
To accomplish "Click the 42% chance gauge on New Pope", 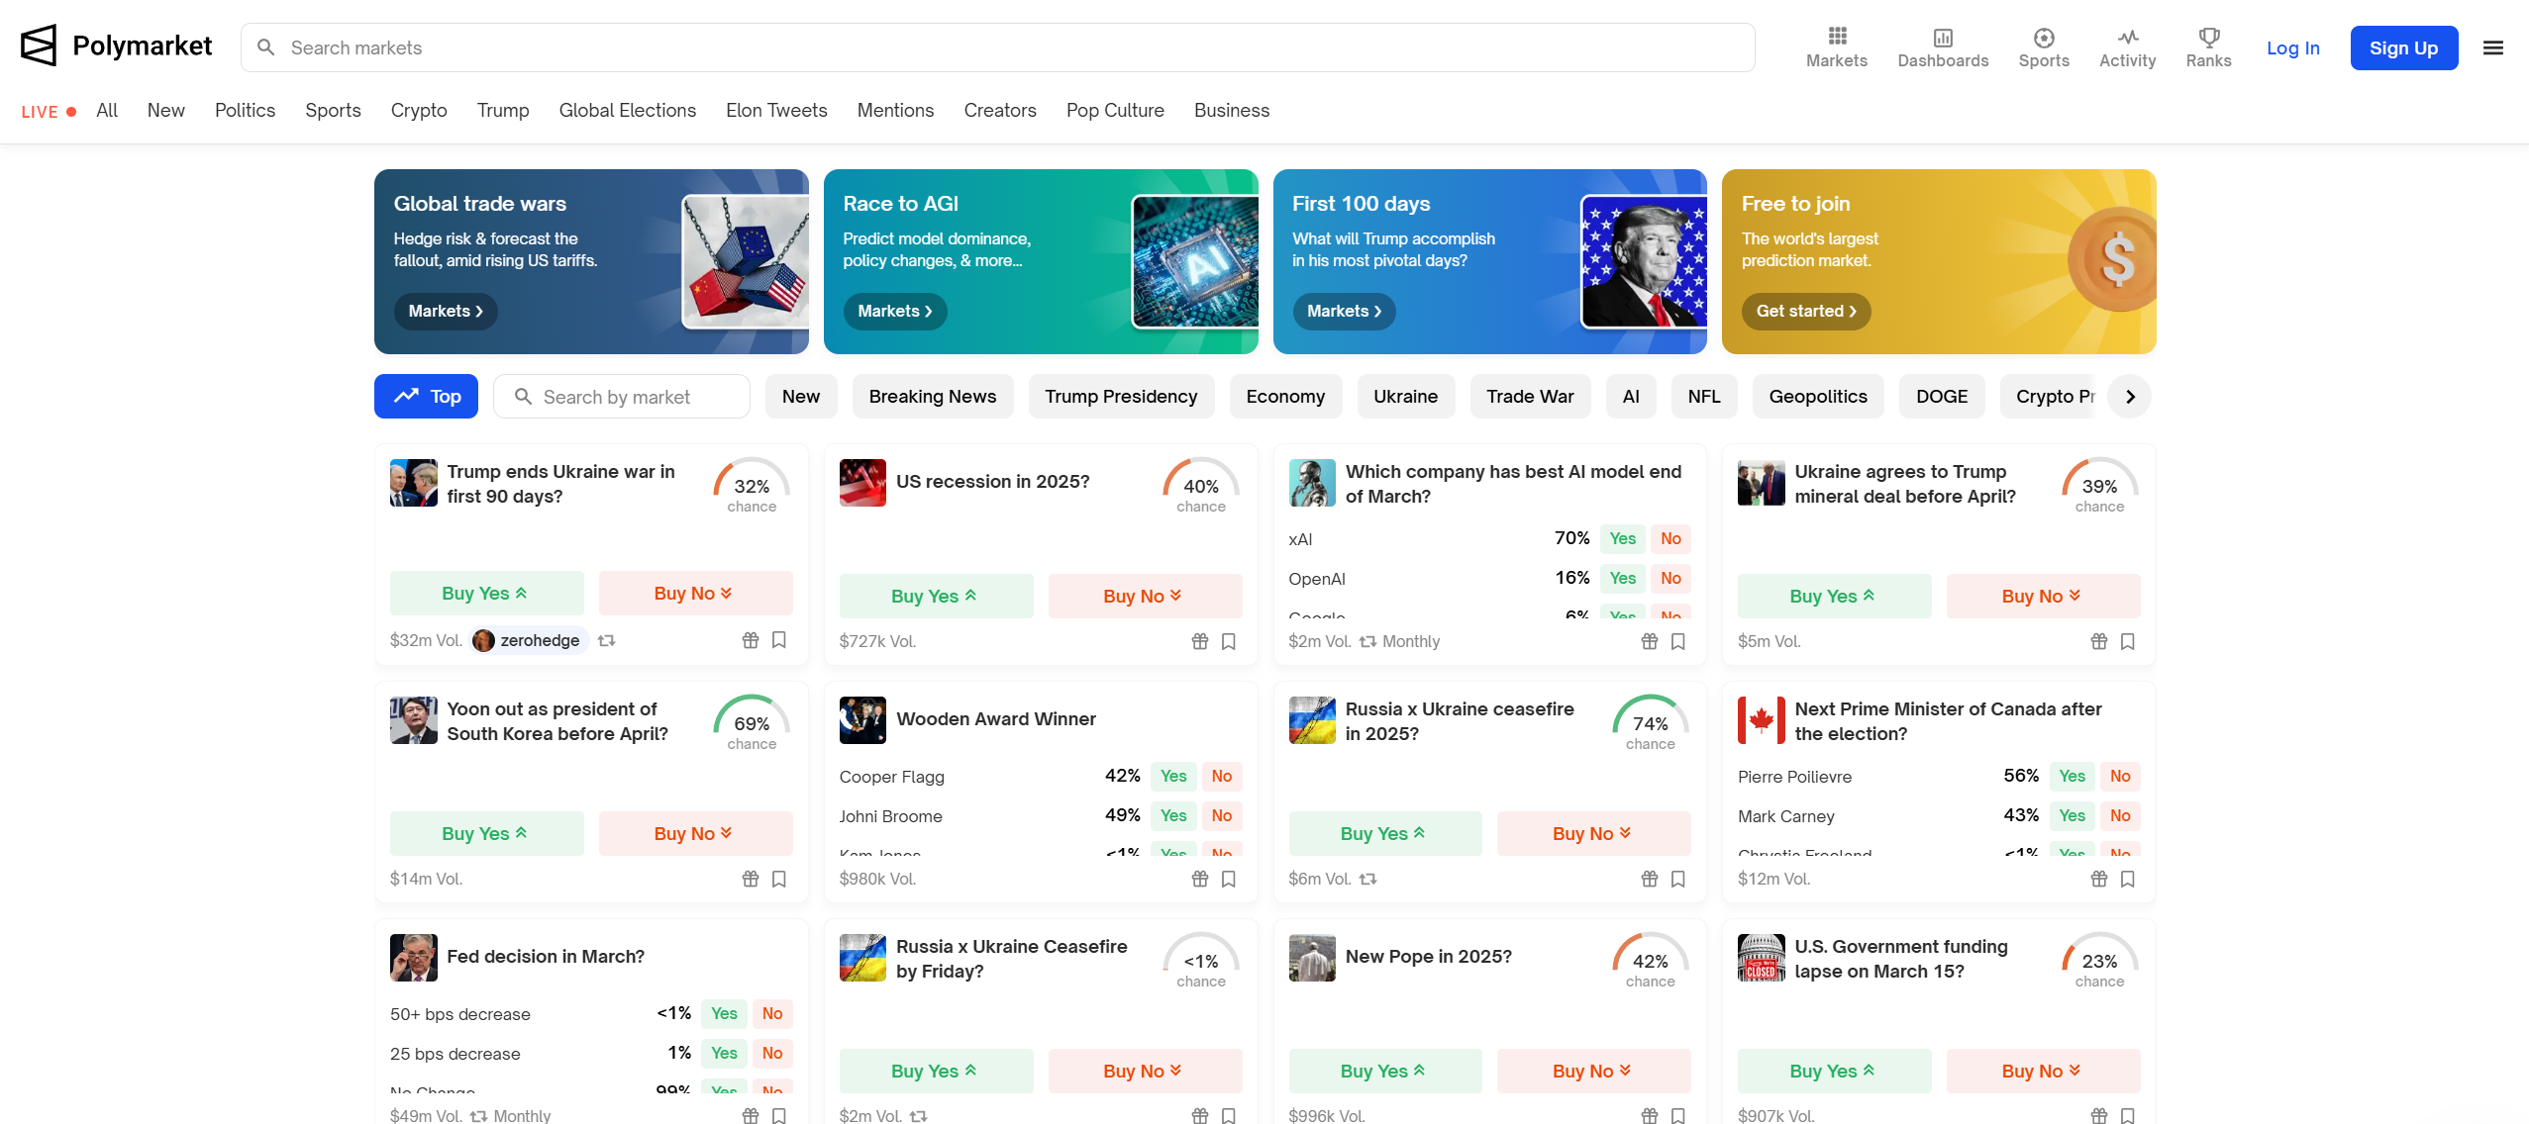I will click(1651, 960).
